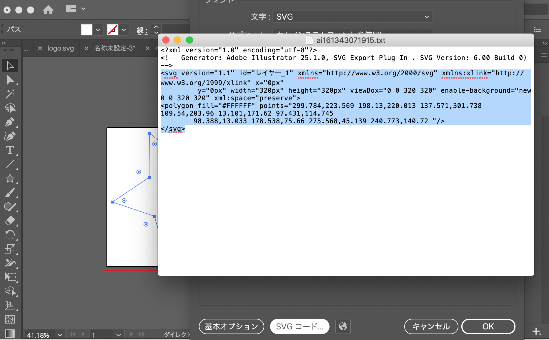Confirm with the OK button
549x340 pixels.
click(488, 326)
